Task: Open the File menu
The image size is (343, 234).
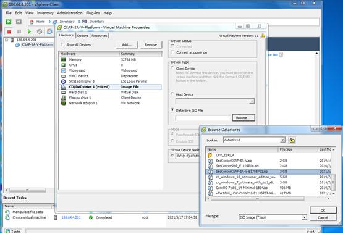Action: (x=9, y=13)
